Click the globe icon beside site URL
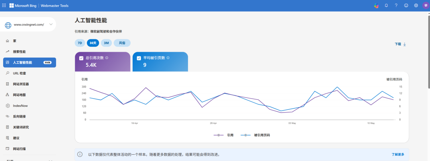Screen dimensions: 430x161 click(x=8, y=25)
